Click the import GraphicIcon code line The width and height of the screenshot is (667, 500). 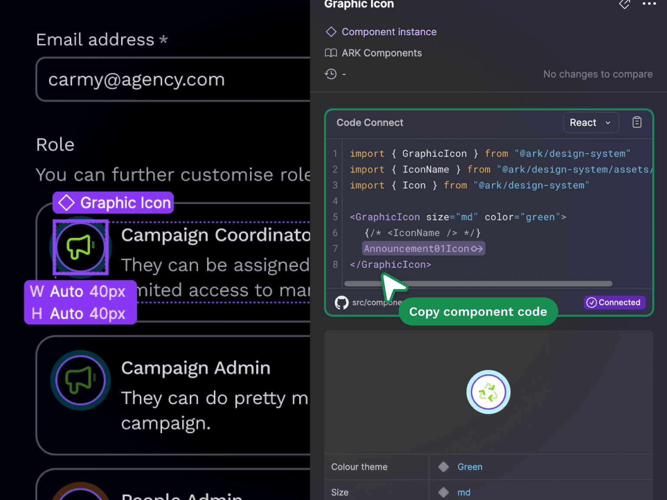click(x=490, y=154)
